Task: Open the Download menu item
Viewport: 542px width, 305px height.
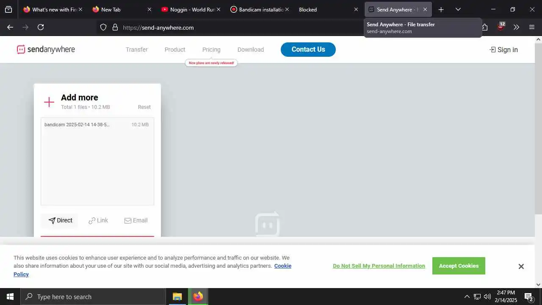Action: click(x=251, y=50)
